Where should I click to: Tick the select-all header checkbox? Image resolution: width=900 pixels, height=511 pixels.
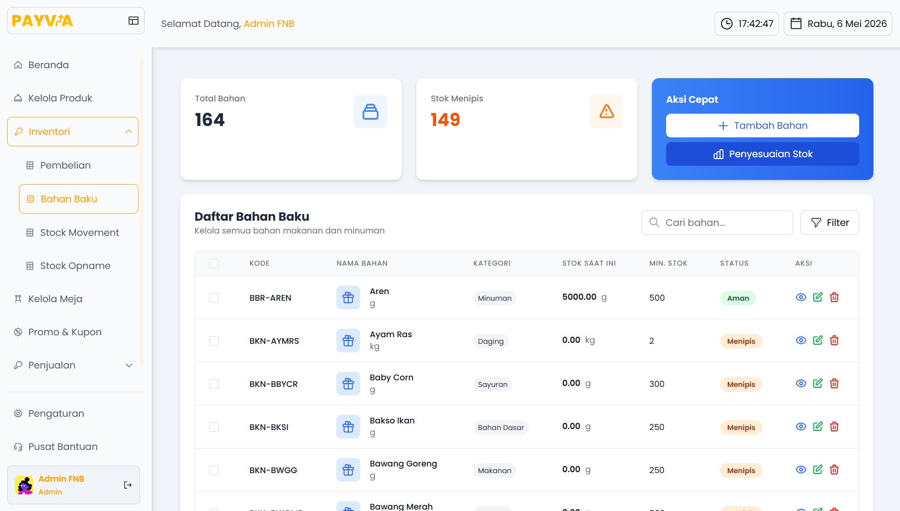click(214, 264)
